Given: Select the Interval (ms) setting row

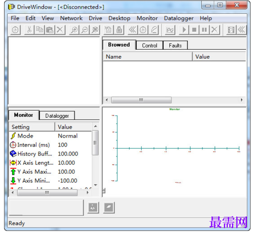Looking at the screenshot, I should [x=51, y=145].
